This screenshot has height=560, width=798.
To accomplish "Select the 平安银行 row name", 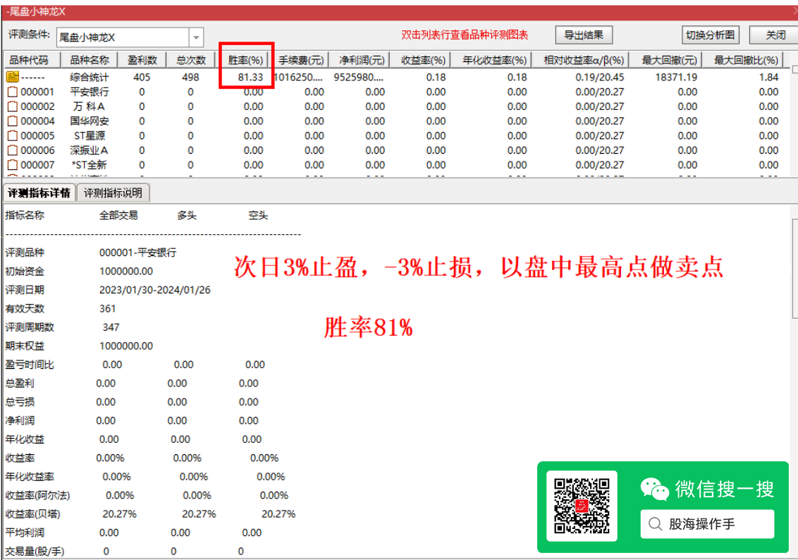I will coord(89,92).
